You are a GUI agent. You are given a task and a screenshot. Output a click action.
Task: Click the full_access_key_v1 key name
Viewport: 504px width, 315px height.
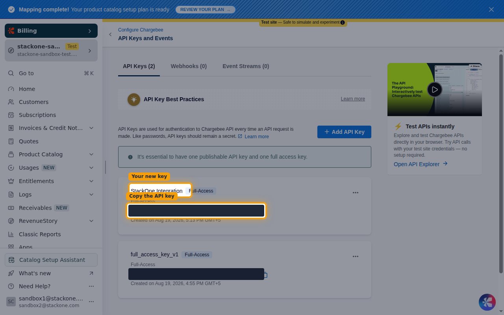154,255
